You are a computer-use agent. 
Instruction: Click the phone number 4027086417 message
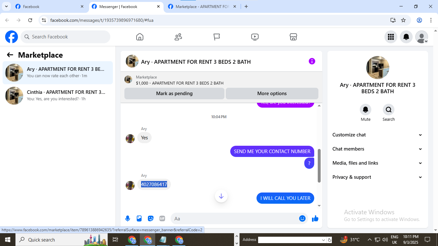click(154, 184)
